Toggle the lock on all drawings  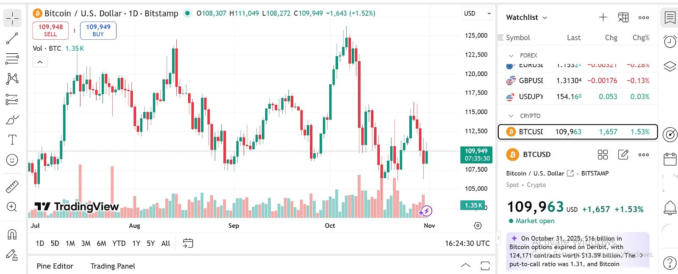point(12,255)
